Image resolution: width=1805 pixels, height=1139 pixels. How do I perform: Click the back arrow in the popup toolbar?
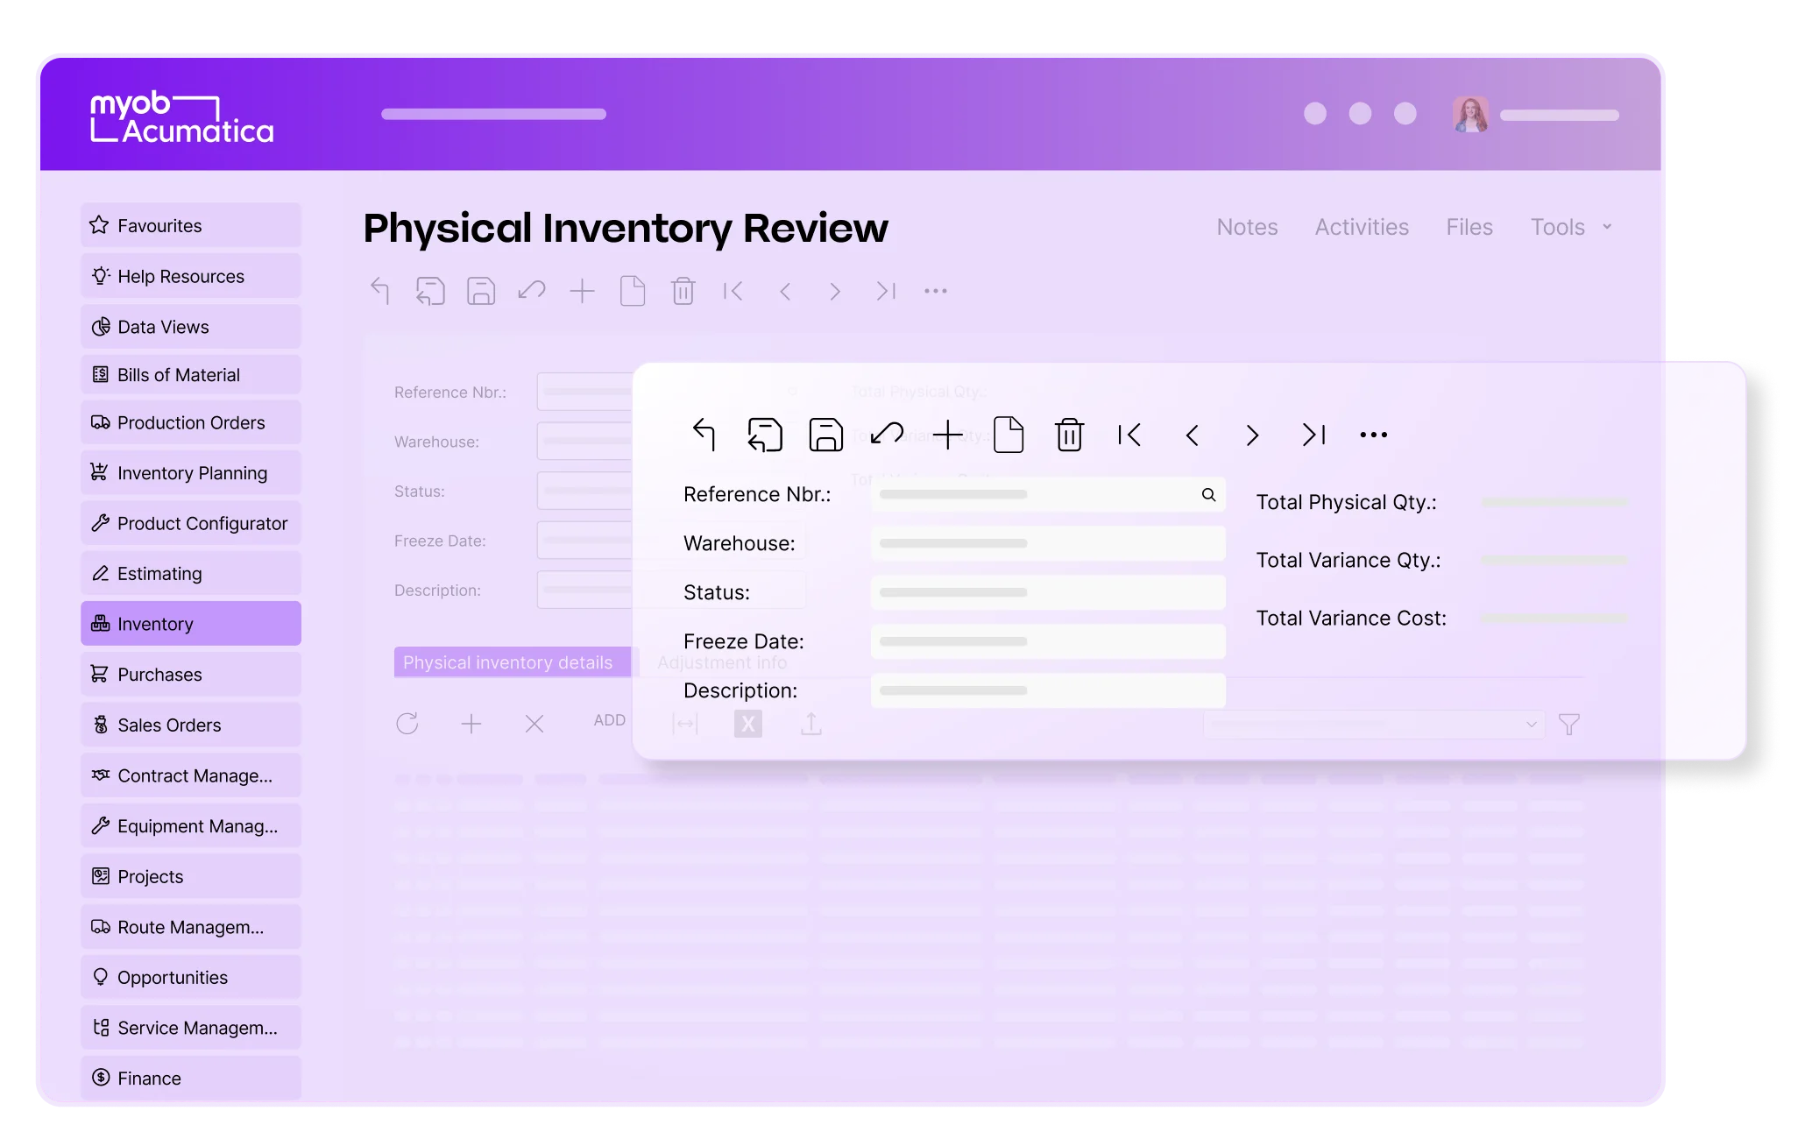click(704, 435)
